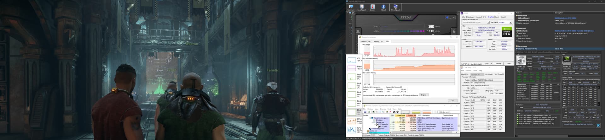Screen dimensions: 605x140
Task: Select the GPU tab in System Information
Action: coord(388,41)
